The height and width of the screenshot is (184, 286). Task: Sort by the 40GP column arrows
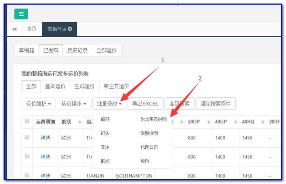click(x=236, y=122)
